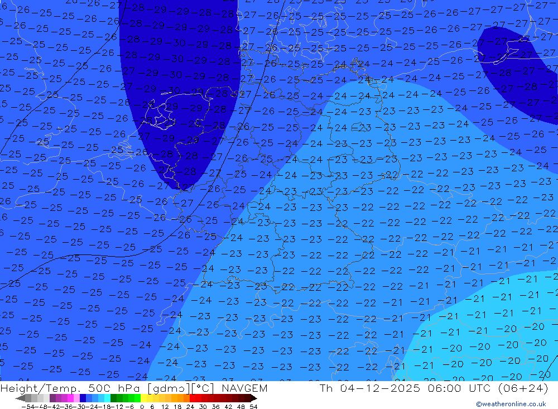Click the dark maroon right arrow of color scale
Viewport: 558px width, 409px height.
[254, 398]
